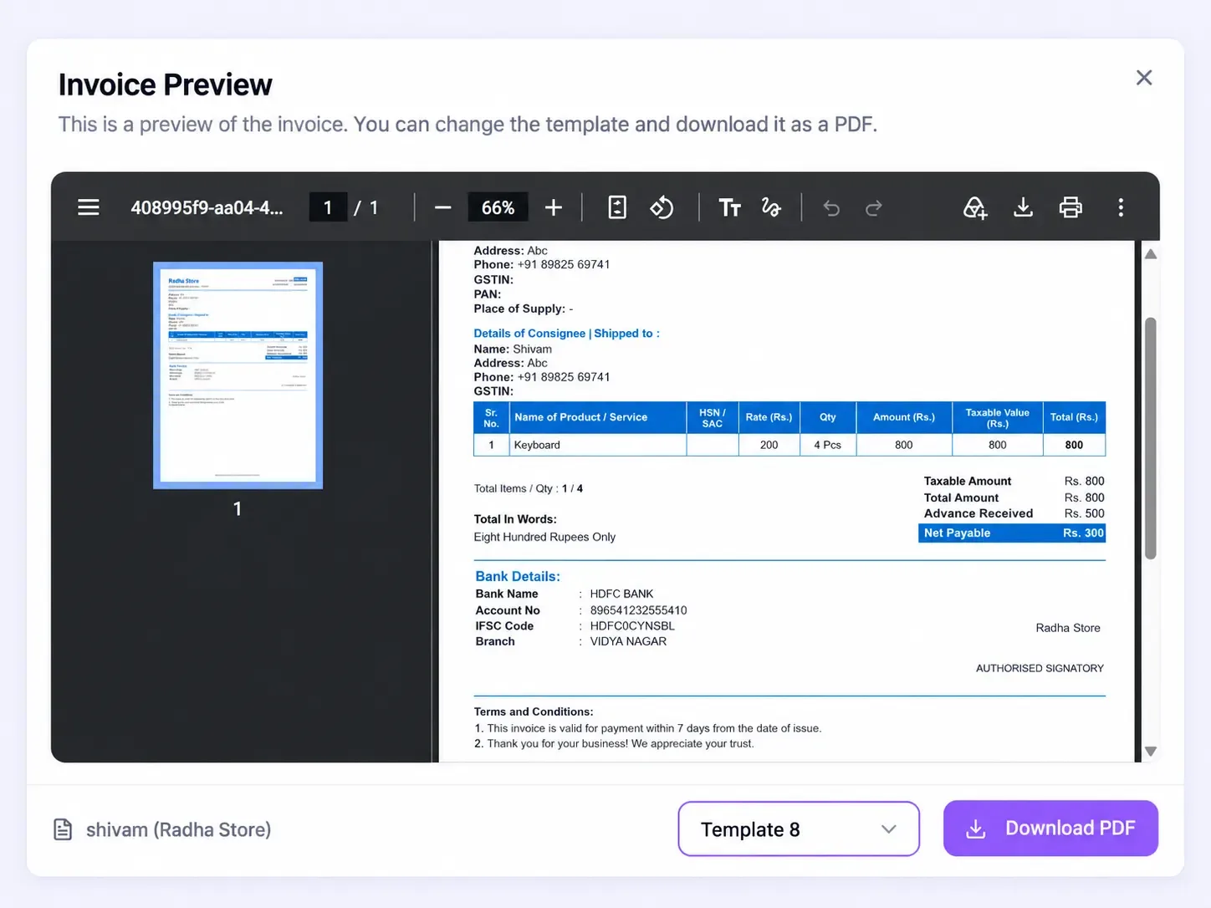Click the 'Eight Hundred Rupees Only' text
The width and height of the screenshot is (1211, 908).
coord(544,537)
